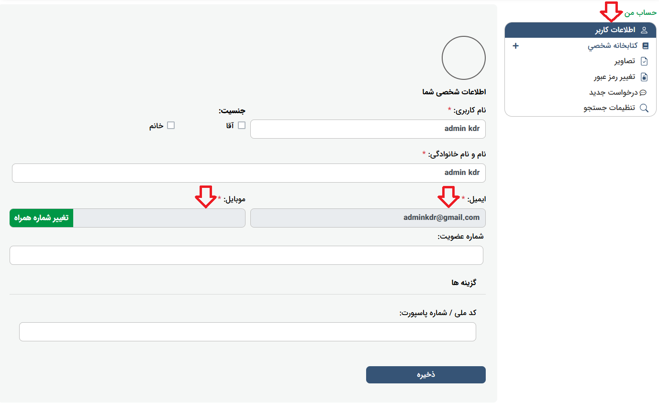This screenshot has height=403, width=659.
Task: Click the circular profile picture placeholder
Action: coord(464,58)
